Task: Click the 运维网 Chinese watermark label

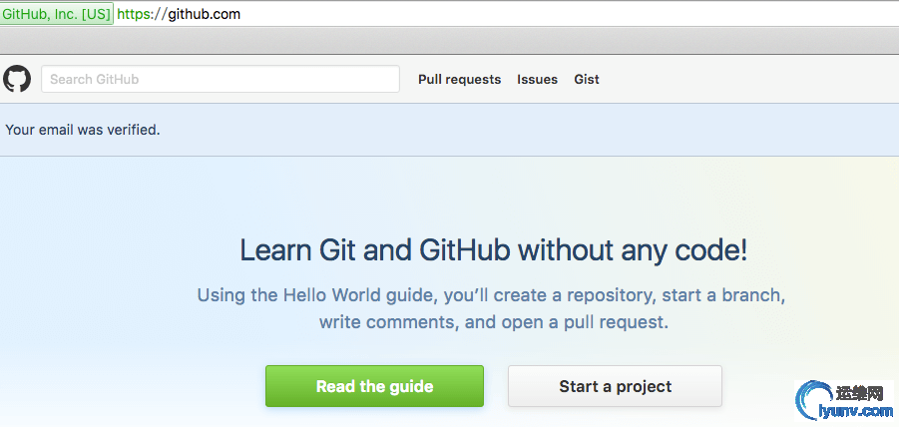Action: pyautogui.click(x=862, y=394)
